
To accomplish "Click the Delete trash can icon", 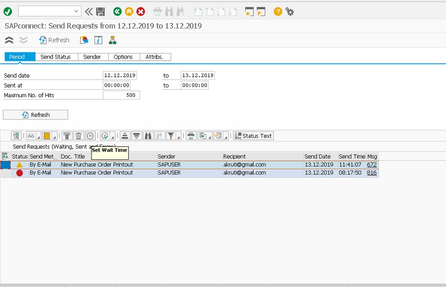I will 78,136.
